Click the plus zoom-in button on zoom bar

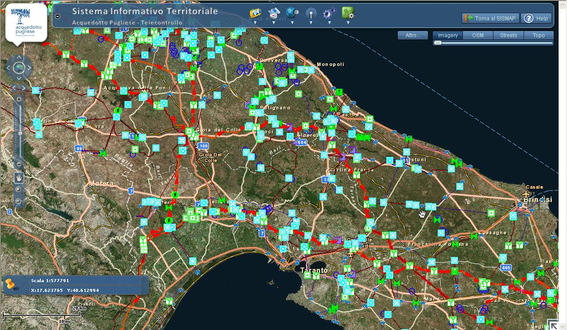tap(19, 99)
